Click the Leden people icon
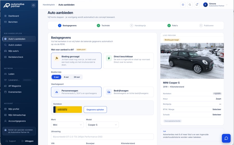The height and width of the screenshot is (145, 234). tap(5, 74)
